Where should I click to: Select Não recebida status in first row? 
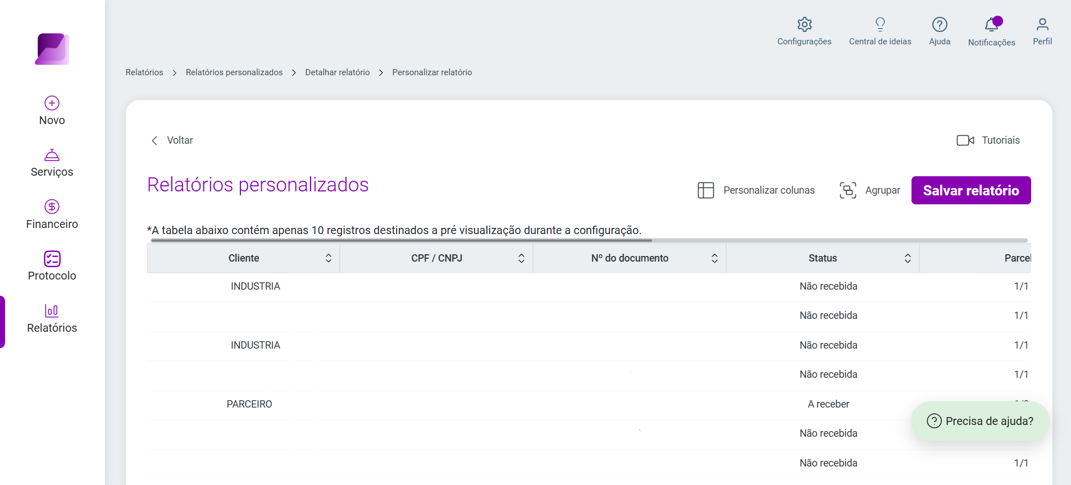point(828,286)
